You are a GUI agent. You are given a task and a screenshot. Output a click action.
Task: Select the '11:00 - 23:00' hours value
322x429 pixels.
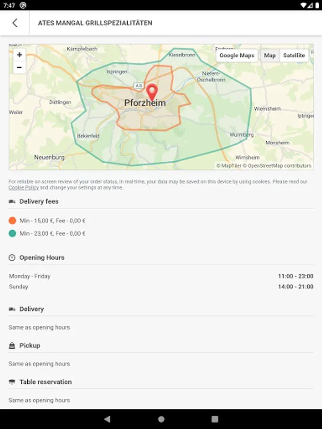[x=296, y=276]
